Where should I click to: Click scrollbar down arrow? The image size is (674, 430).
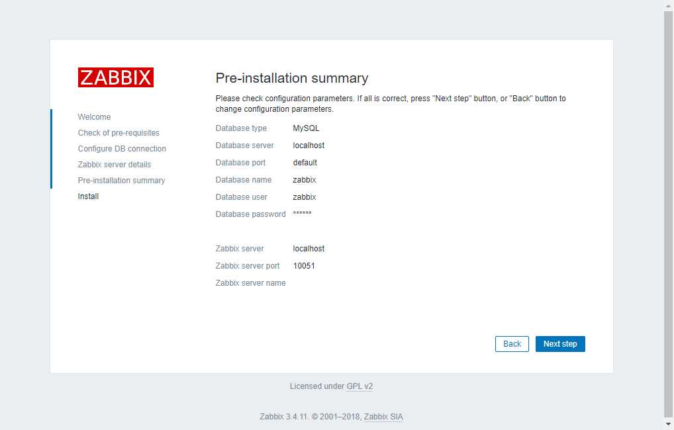[669, 425]
